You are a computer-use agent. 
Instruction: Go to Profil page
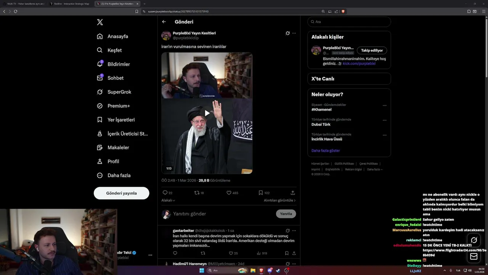click(x=108, y=161)
